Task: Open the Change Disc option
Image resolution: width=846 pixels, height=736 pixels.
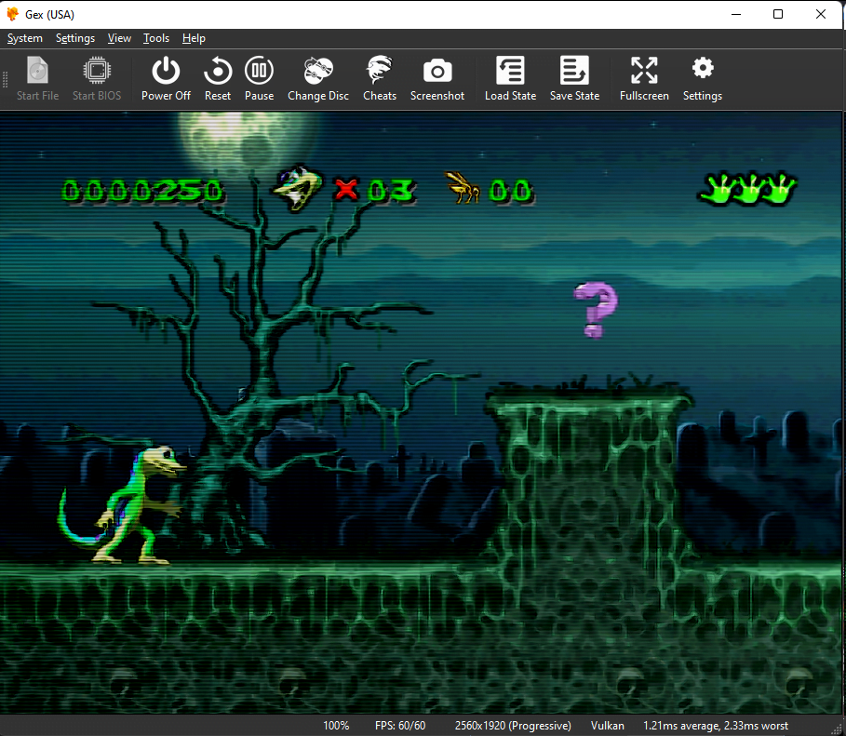Action: (317, 79)
